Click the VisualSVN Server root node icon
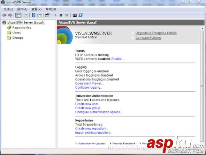 point(4,22)
